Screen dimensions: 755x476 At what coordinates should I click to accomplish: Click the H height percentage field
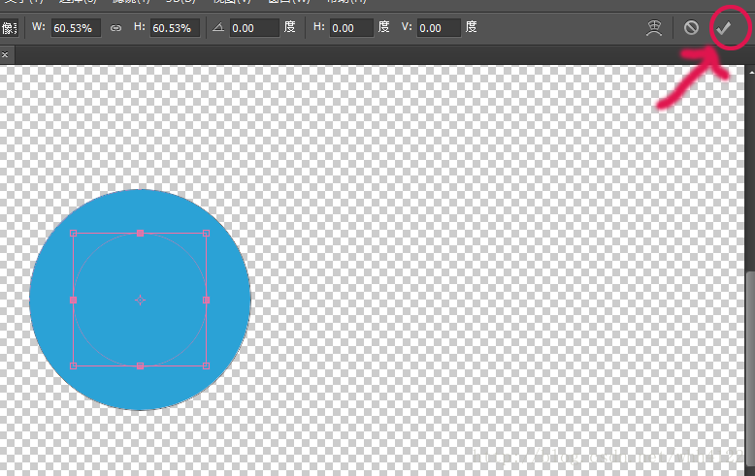pos(175,28)
